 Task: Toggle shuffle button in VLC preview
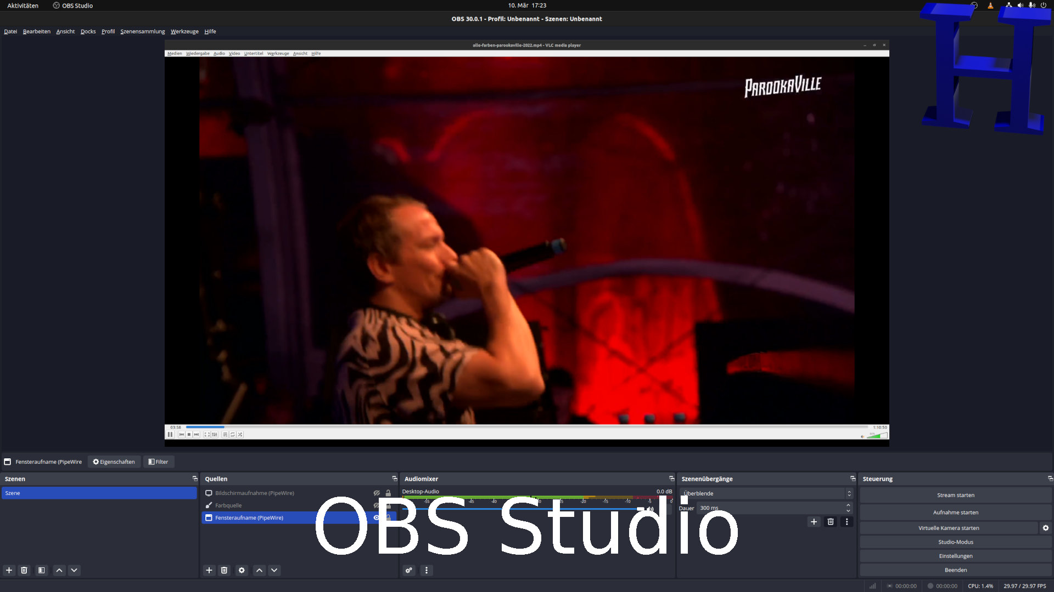240,434
